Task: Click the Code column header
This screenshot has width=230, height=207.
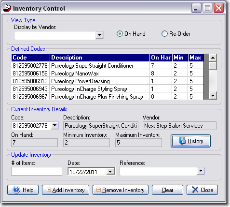Action: click(30, 58)
